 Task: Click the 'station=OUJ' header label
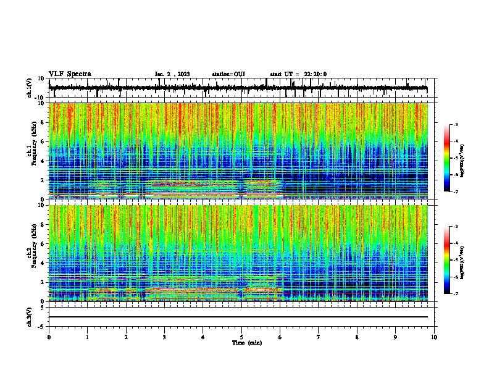pos(228,74)
